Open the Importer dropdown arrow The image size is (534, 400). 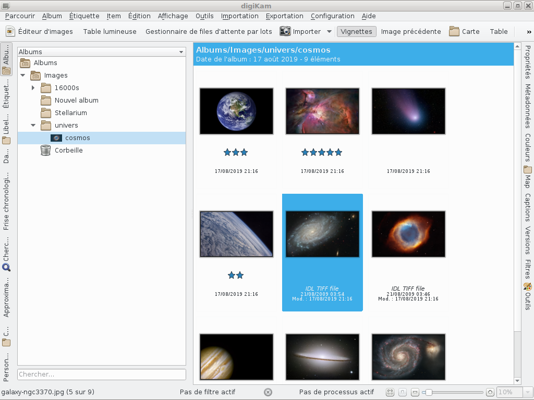pos(329,31)
